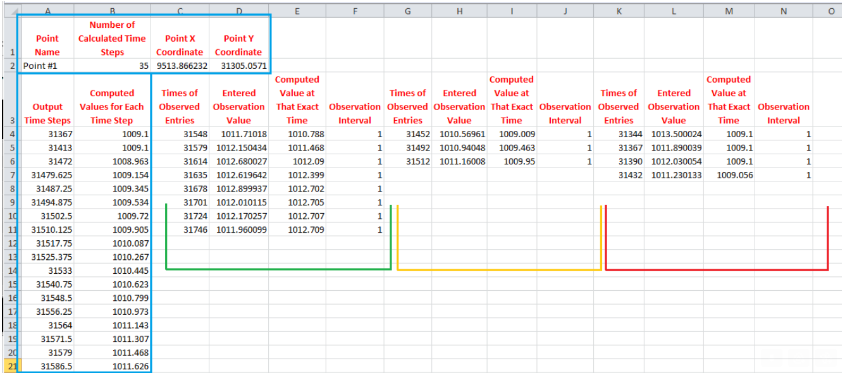The width and height of the screenshot is (845, 373).
Task: Click the Observation Interval header in column F
Action: (x=355, y=106)
